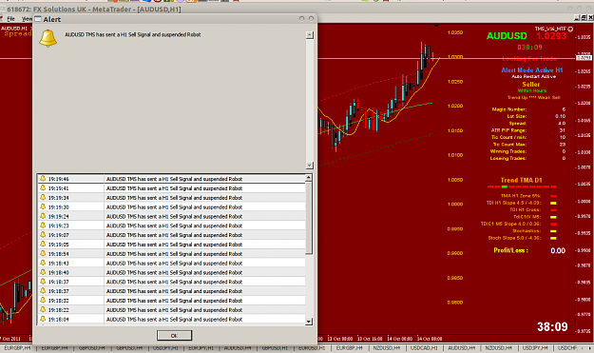The width and height of the screenshot is (594, 353).
Task: Click bell icon of the 19:19:30 alert row
Action: pyautogui.click(x=43, y=206)
